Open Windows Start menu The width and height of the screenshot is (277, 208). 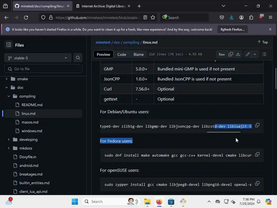point(75,201)
